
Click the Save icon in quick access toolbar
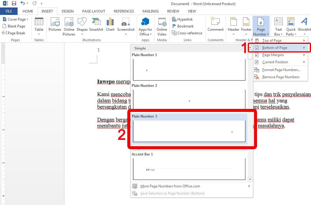pos(14,3)
